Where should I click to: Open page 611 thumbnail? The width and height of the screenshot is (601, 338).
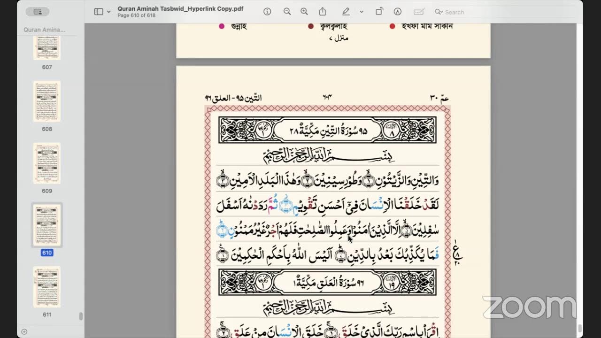point(46,287)
